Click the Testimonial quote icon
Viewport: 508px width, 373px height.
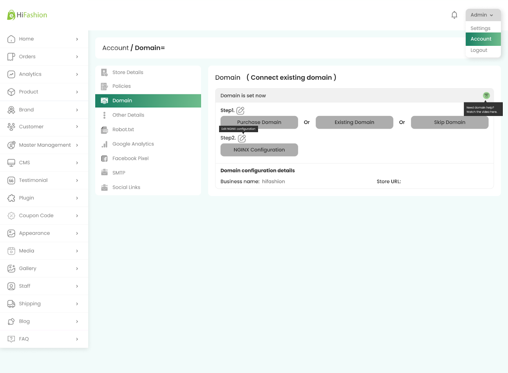11,180
